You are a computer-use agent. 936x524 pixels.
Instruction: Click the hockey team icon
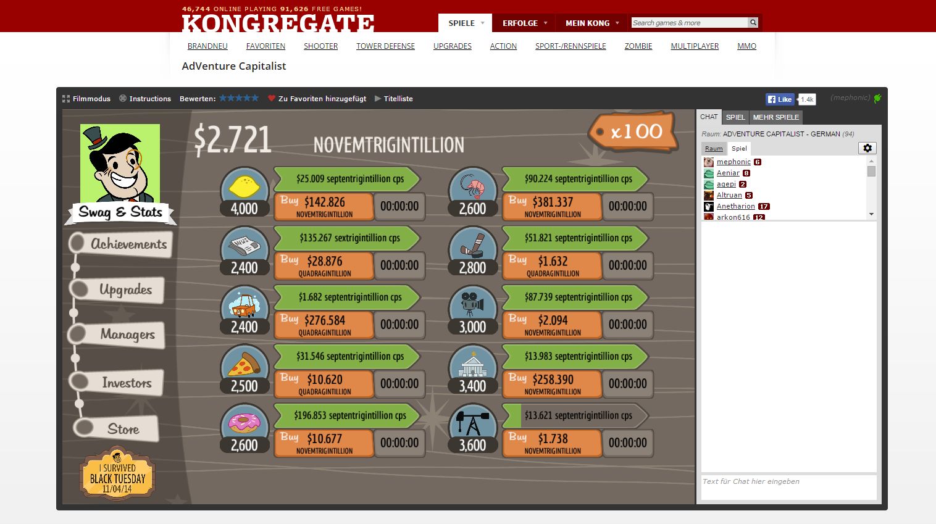tap(472, 245)
